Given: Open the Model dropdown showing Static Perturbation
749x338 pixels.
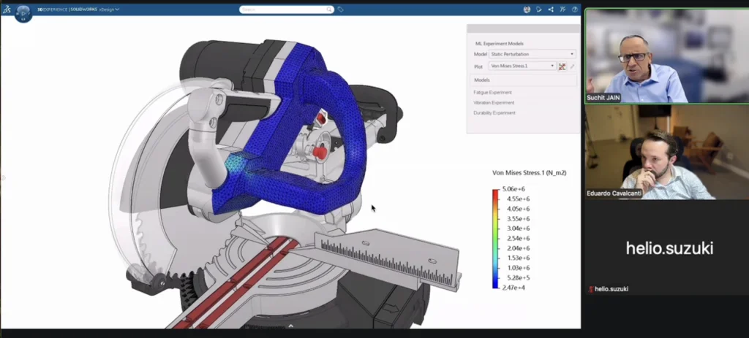Looking at the screenshot, I should click(x=532, y=54).
